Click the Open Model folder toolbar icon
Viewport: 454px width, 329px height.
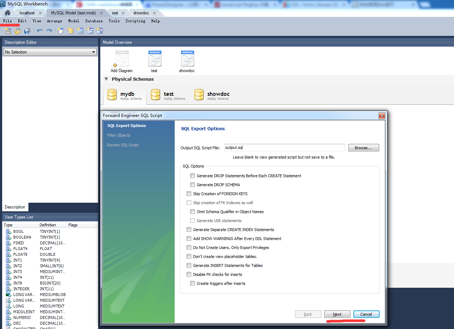pyautogui.click(x=18, y=31)
